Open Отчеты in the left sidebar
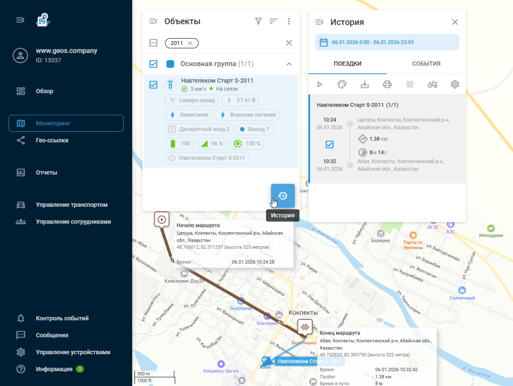Screen dimensions: 513x386 click(46, 172)
